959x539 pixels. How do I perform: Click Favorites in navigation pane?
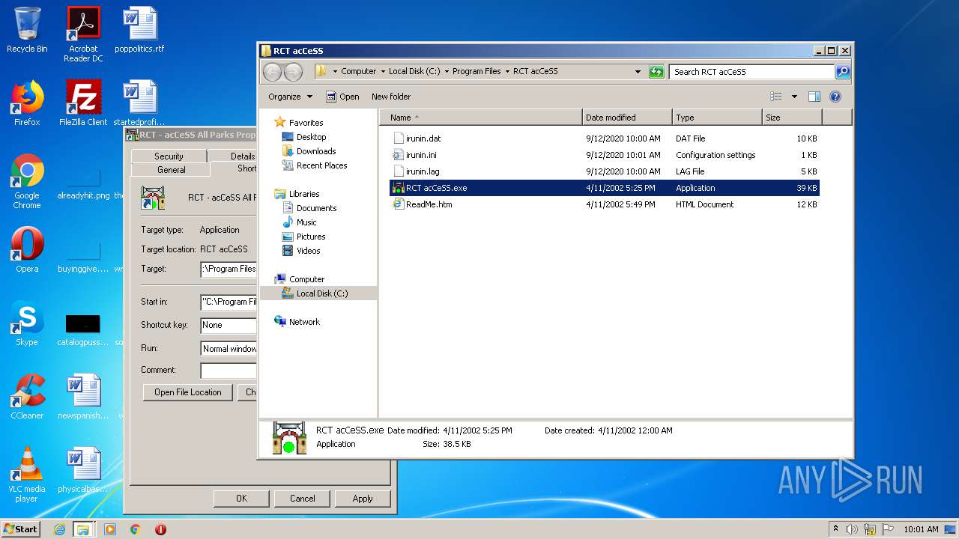(x=306, y=123)
